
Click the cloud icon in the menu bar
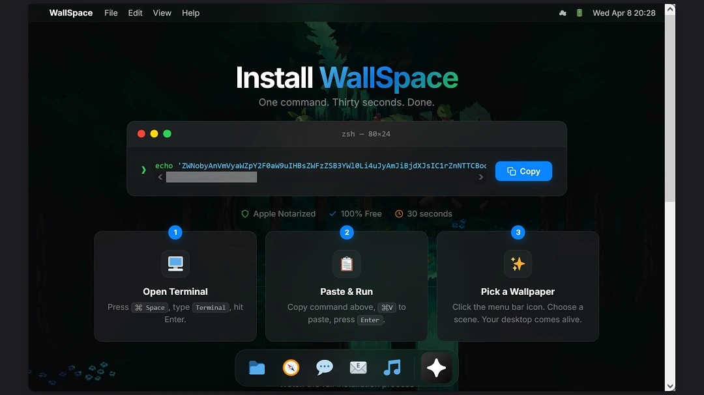click(563, 12)
